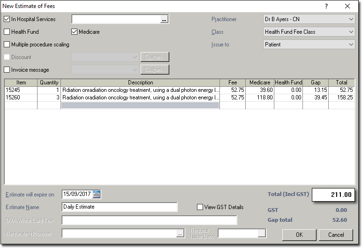Tick the Invoice message checkbox
Screen dimensions: 362x248
tap(7, 70)
